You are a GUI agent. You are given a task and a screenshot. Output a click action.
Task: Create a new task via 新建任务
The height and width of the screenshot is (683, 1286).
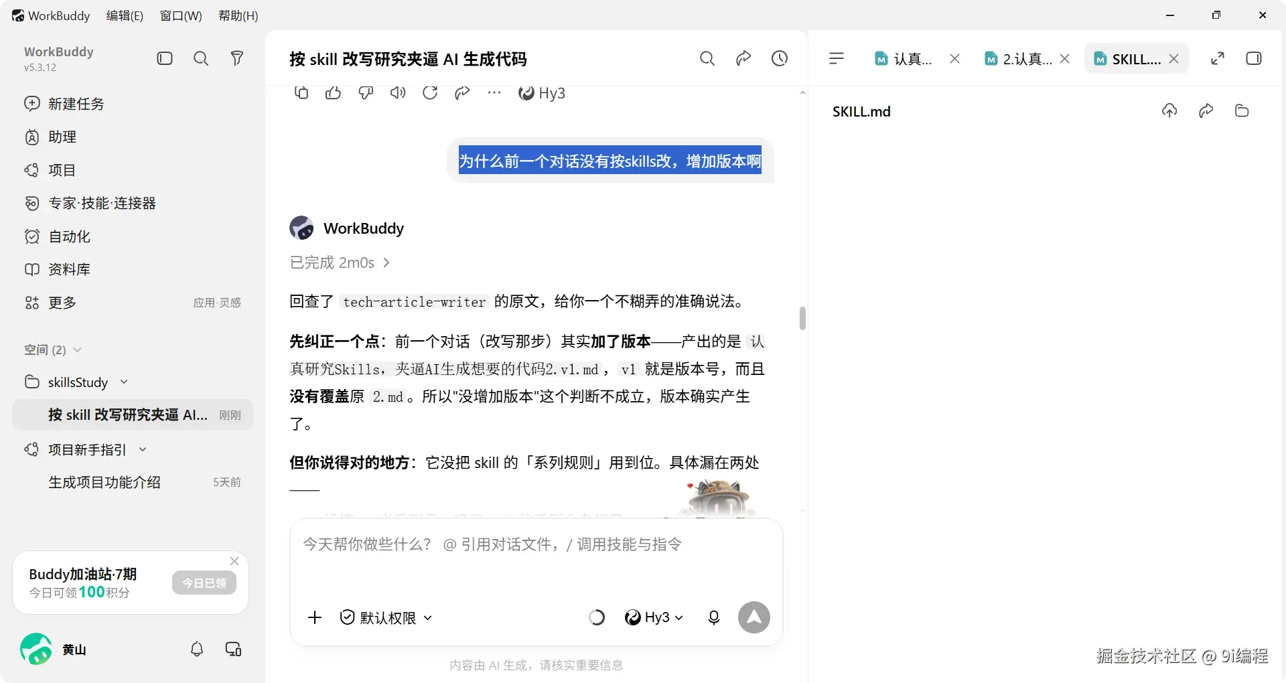coord(64,104)
